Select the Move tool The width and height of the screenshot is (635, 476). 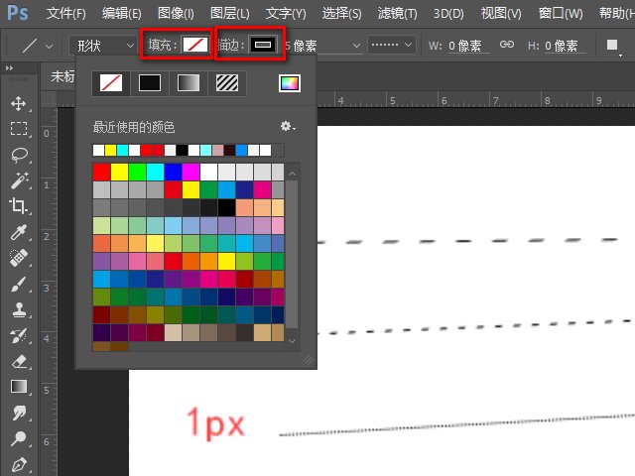[18, 103]
